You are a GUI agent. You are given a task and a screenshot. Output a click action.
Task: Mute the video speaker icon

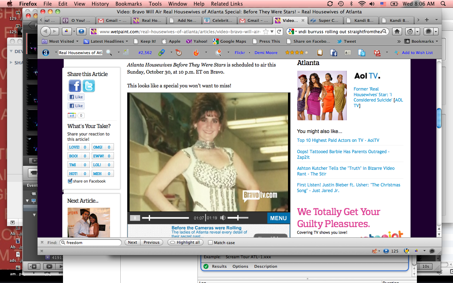pyautogui.click(x=223, y=218)
